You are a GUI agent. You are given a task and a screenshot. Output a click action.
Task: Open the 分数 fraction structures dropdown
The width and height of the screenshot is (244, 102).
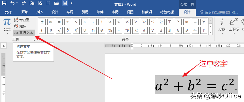coord(222,26)
